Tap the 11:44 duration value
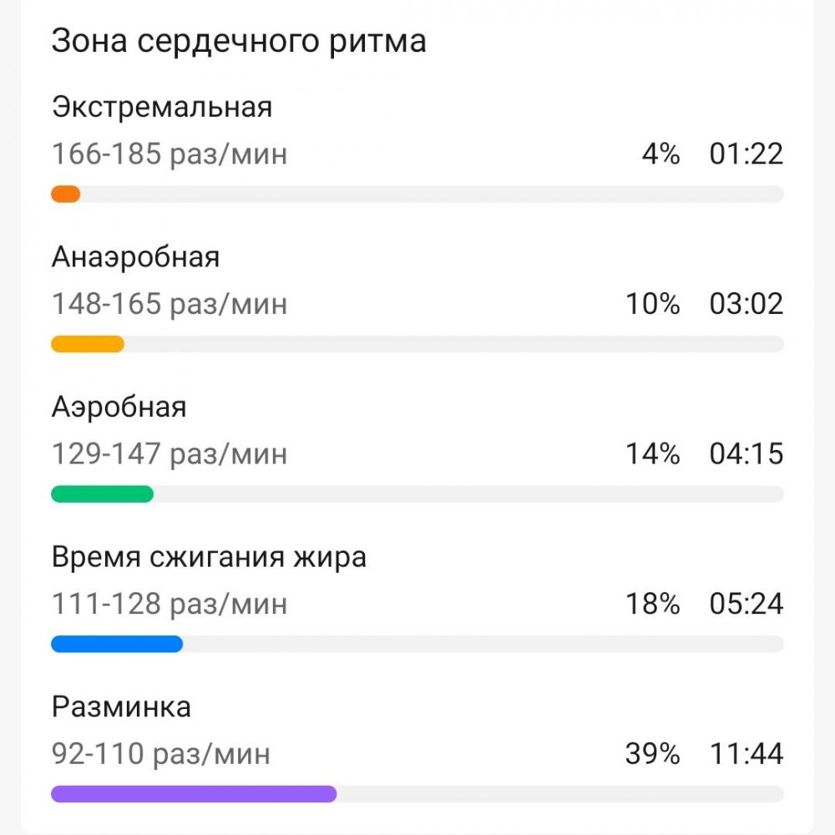 pos(746,754)
